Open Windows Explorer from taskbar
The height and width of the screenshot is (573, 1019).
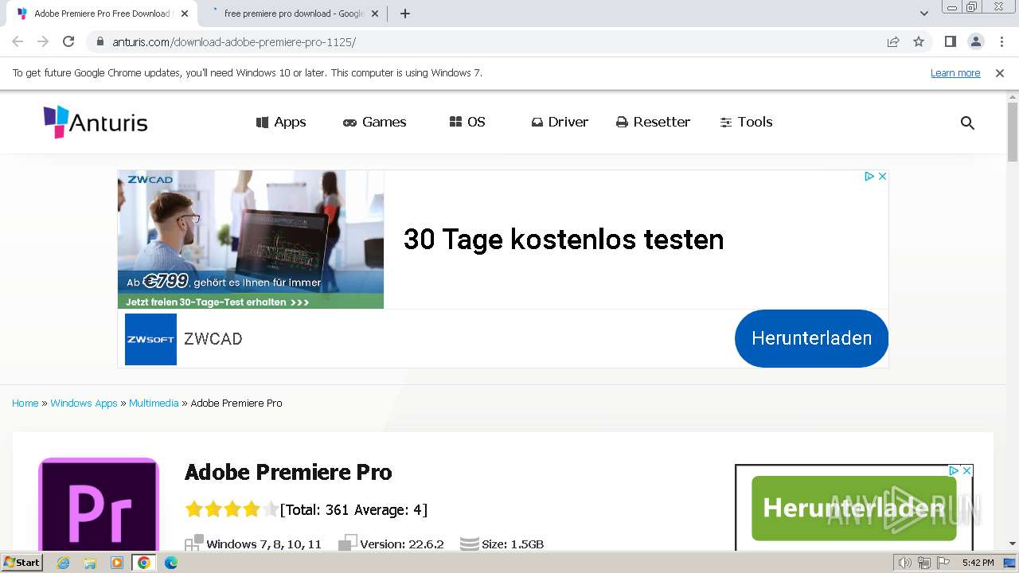pos(90,563)
